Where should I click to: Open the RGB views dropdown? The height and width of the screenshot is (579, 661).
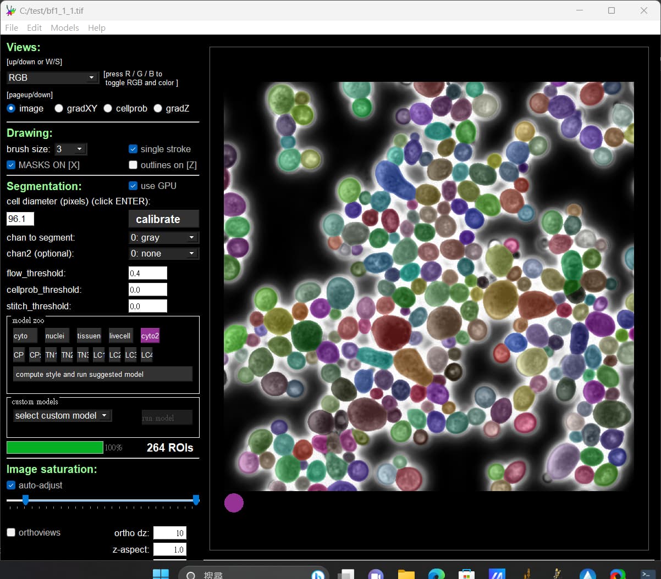pyautogui.click(x=52, y=77)
